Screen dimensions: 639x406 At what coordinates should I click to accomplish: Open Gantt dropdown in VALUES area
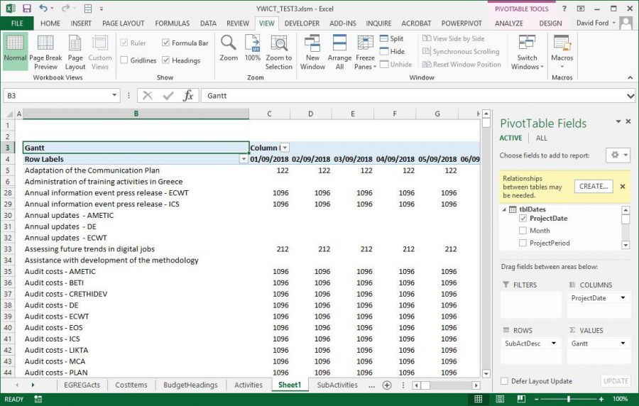623,343
